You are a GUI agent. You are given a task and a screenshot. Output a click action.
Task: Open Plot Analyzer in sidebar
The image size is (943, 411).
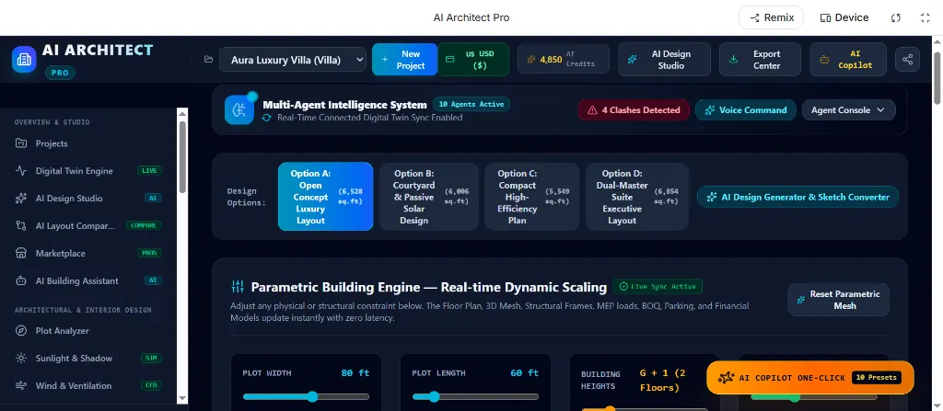pyautogui.click(x=89, y=330)
